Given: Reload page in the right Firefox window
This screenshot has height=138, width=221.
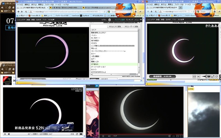Looking at the screenshot, I should click(194, 11).
